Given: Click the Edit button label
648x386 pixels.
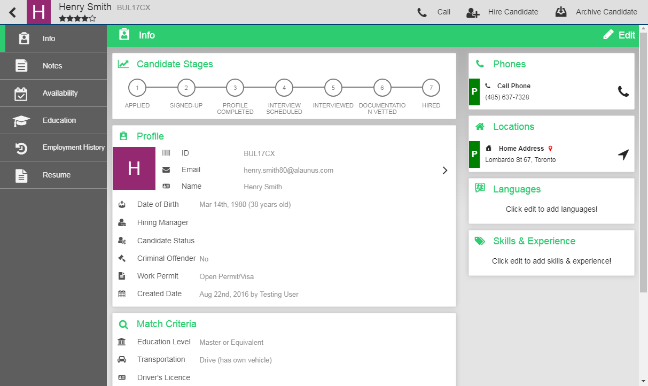Looking at the screenshot, I should click(x=627, y=35).
